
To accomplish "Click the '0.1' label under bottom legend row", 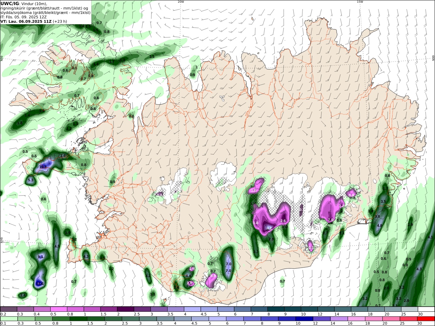I will pos(3,324).
